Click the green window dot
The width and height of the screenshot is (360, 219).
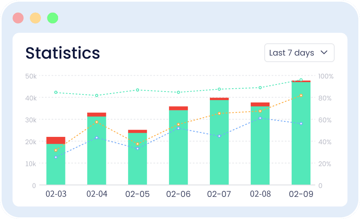[53, 18]
